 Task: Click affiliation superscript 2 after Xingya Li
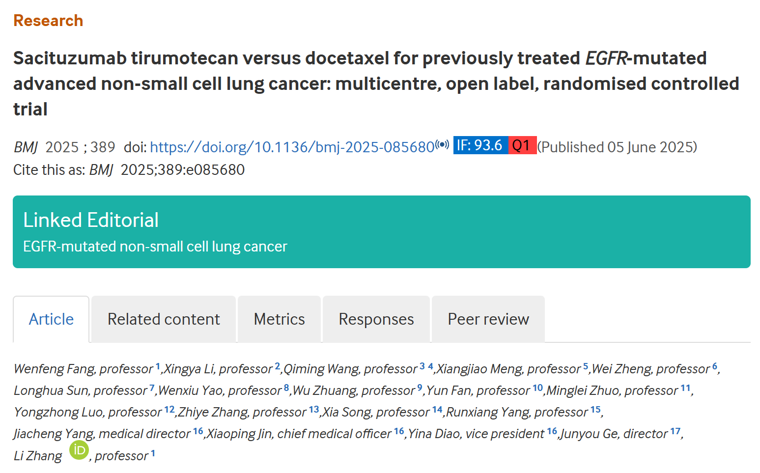point(277,366)
